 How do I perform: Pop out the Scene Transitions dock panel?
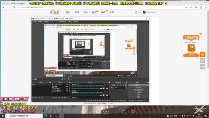point(126,82)
